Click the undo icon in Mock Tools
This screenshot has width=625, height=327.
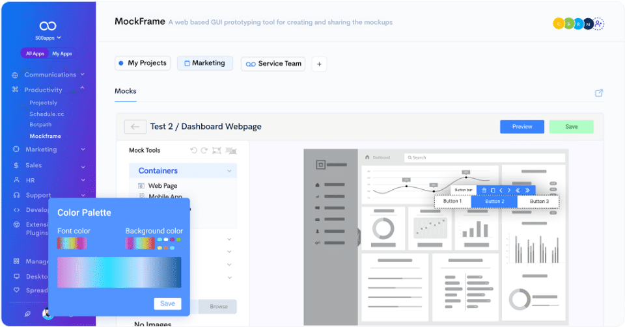point(194,150)
